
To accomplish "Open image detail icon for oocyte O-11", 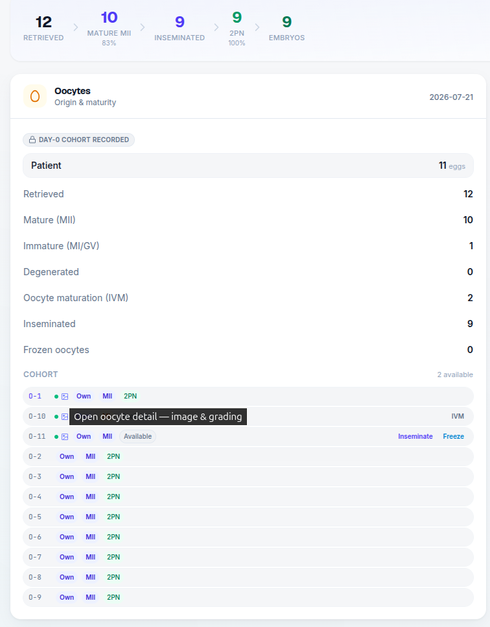I will pos(65,437).
